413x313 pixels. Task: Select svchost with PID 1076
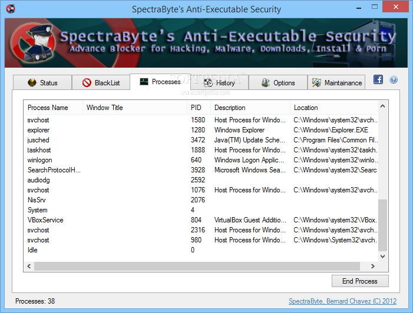point(201,190)
